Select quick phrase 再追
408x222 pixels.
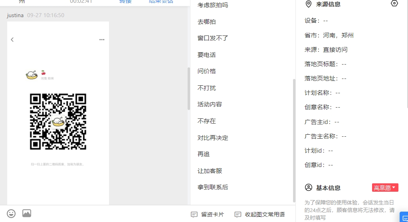tap(204, 154)
